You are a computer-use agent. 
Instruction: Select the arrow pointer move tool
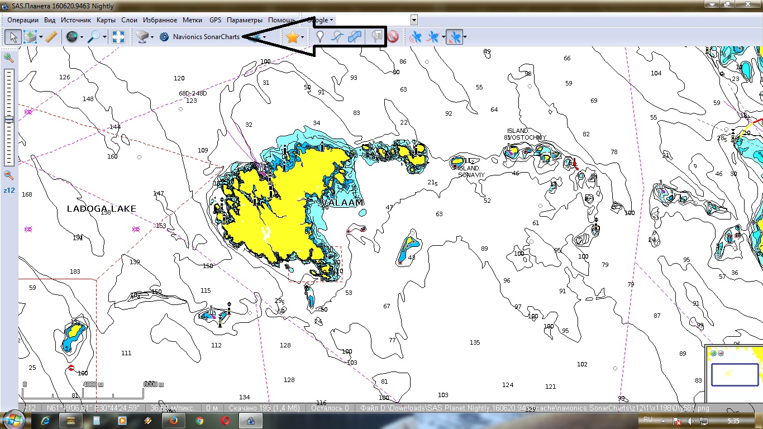(13, 37)
